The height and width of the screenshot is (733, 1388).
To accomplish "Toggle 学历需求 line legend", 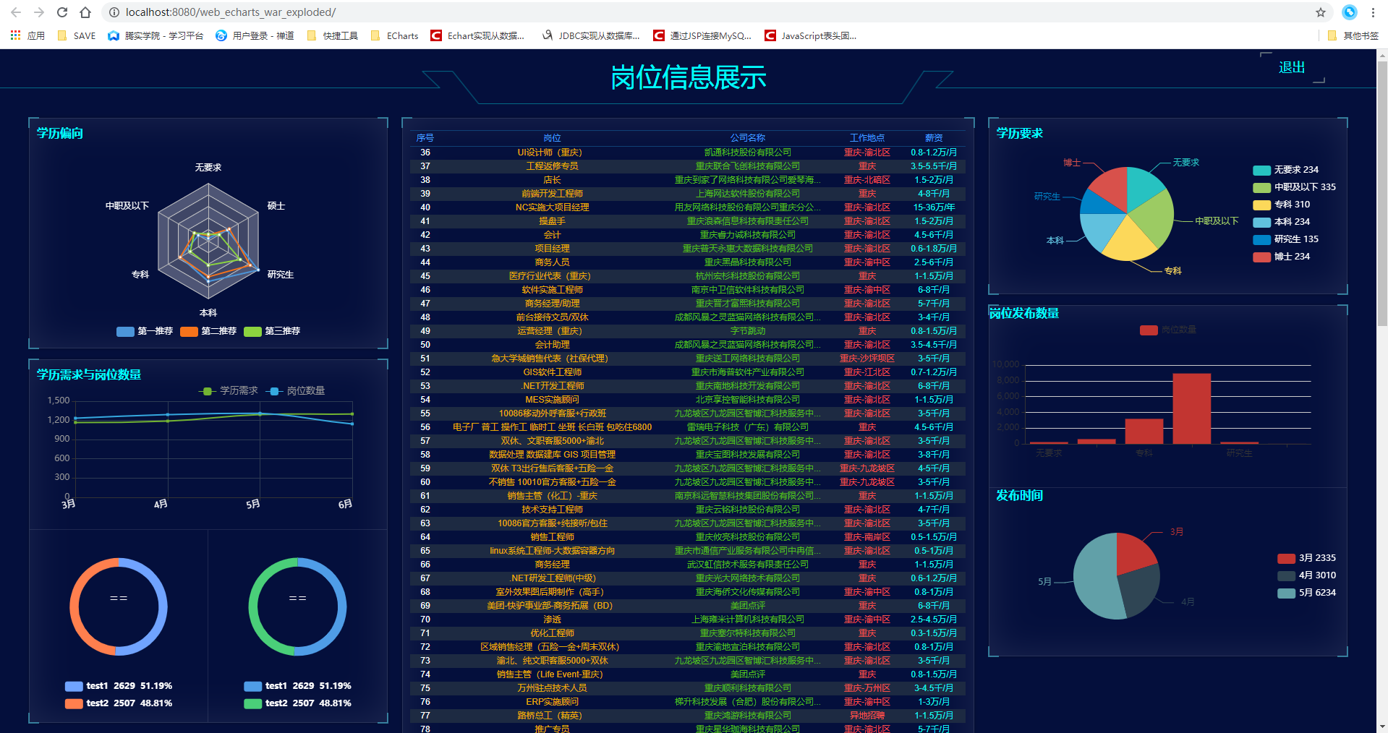I will [x=229, y=390].
